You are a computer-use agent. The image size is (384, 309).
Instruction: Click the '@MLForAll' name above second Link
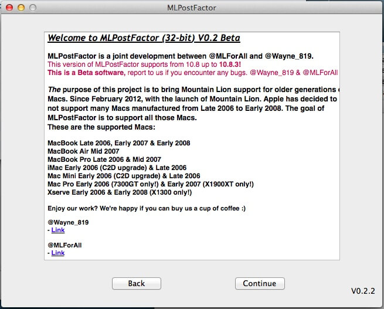click(64, 245)
